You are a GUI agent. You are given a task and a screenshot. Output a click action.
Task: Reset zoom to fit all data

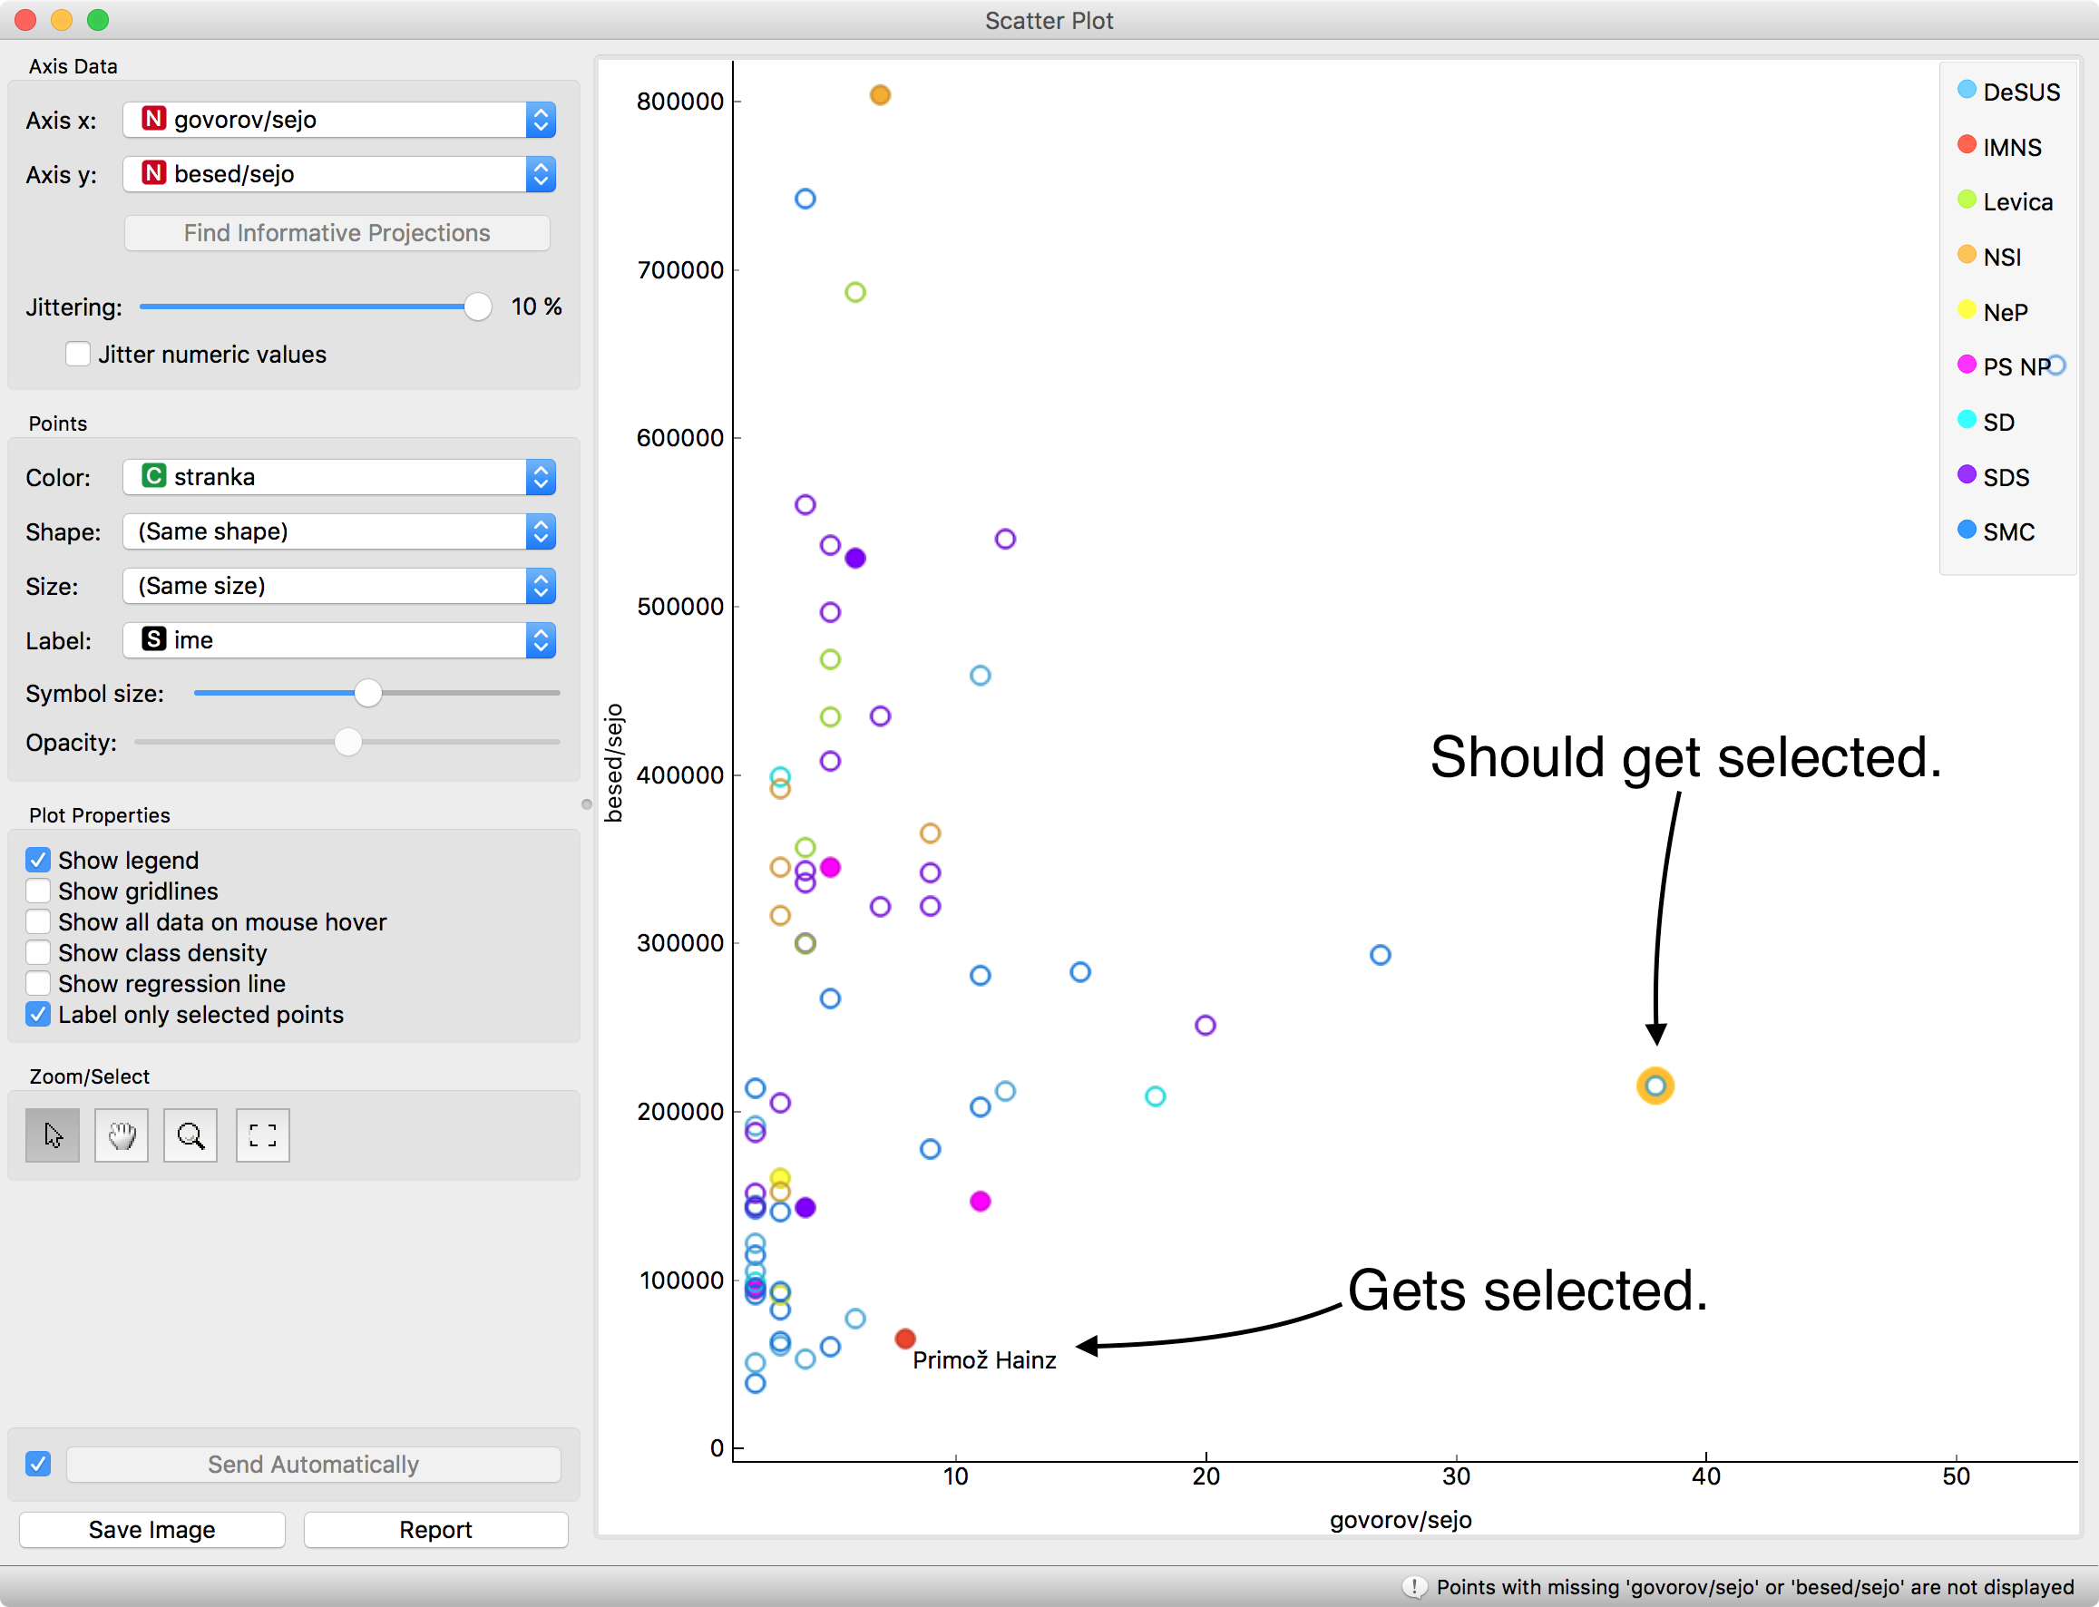click(x=261, y=1135)
